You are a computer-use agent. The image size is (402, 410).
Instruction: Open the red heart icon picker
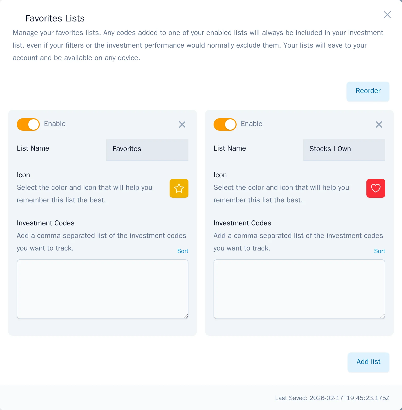(376, 188)
